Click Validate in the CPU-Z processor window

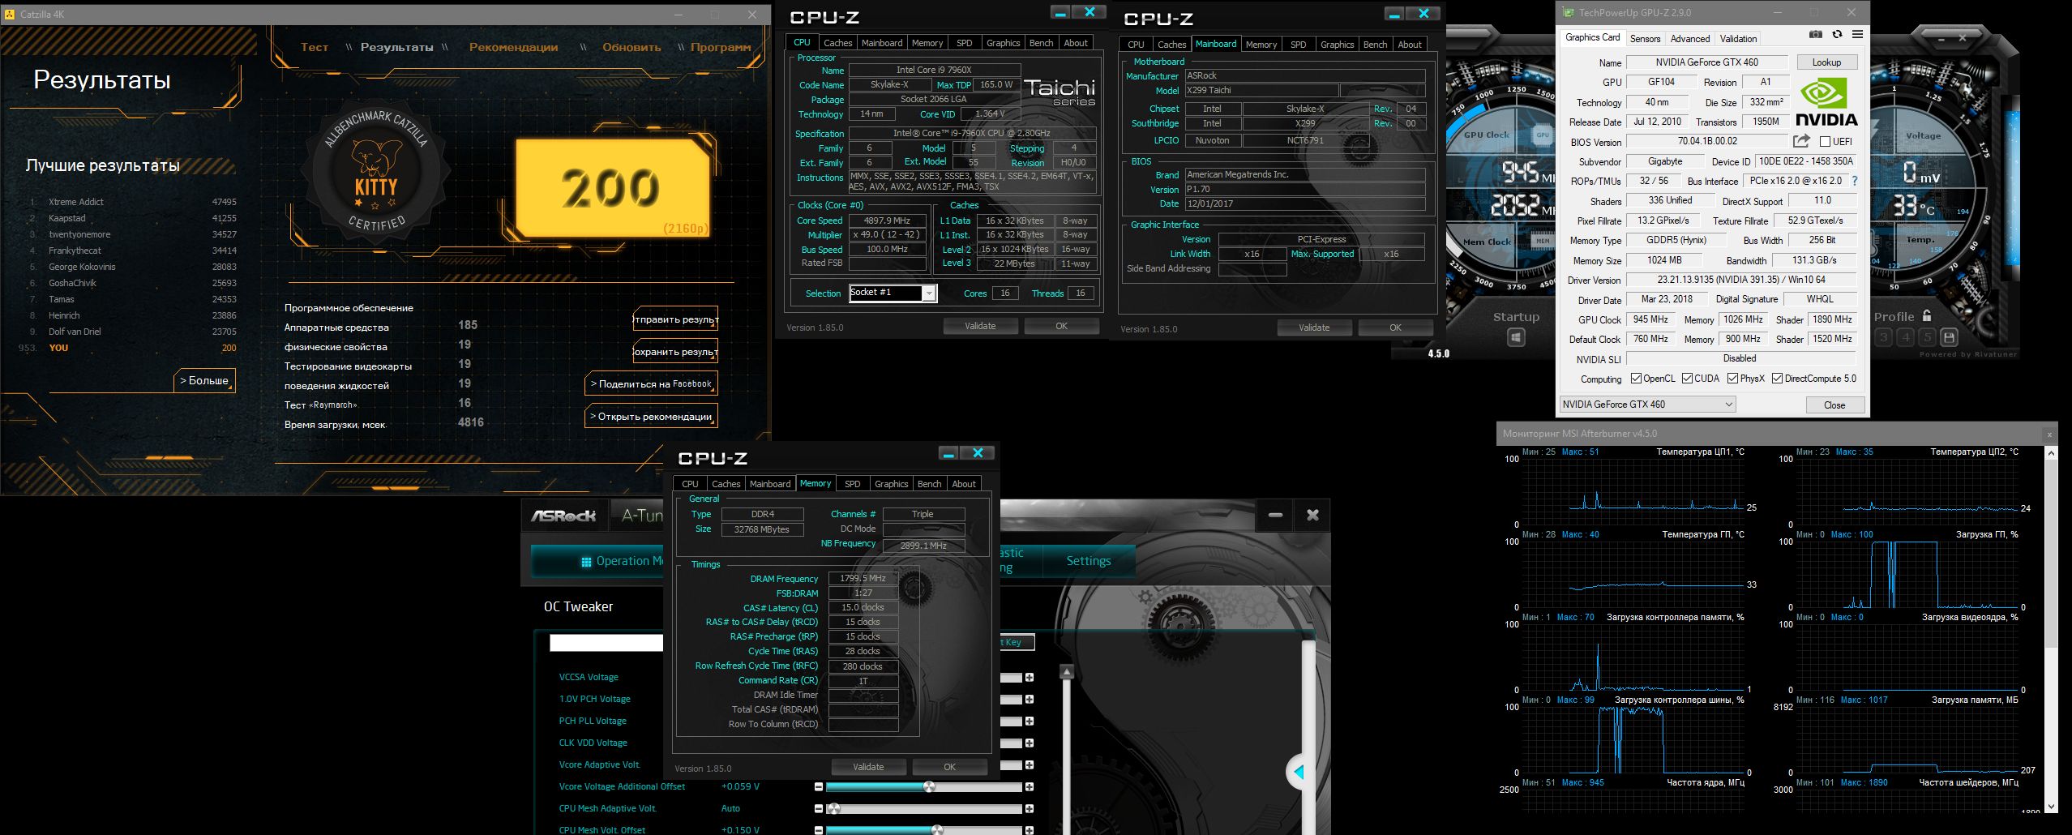[980, 326]
